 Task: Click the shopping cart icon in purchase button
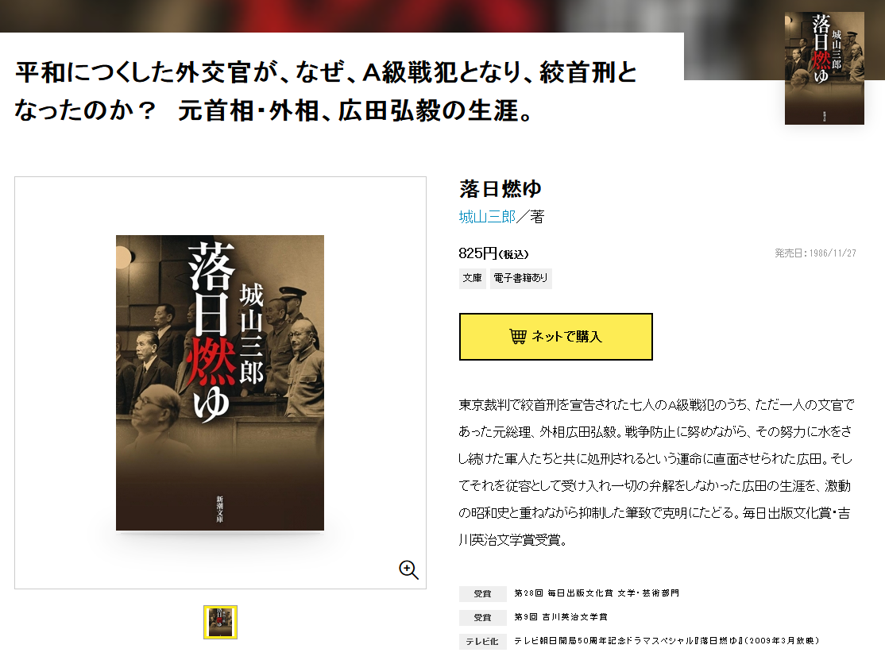pyautogui.click(x=517, y=336)
